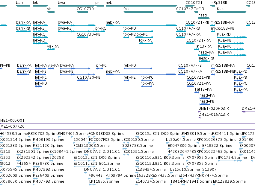Click the SD23783.5prime EST

click(125, 149)
